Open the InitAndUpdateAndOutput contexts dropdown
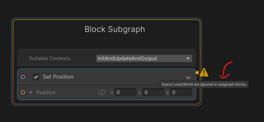264x122 pixels. [x=144, y=58]
